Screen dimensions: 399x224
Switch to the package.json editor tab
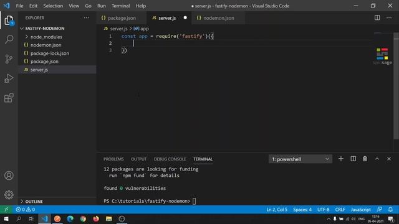[122, 18]
